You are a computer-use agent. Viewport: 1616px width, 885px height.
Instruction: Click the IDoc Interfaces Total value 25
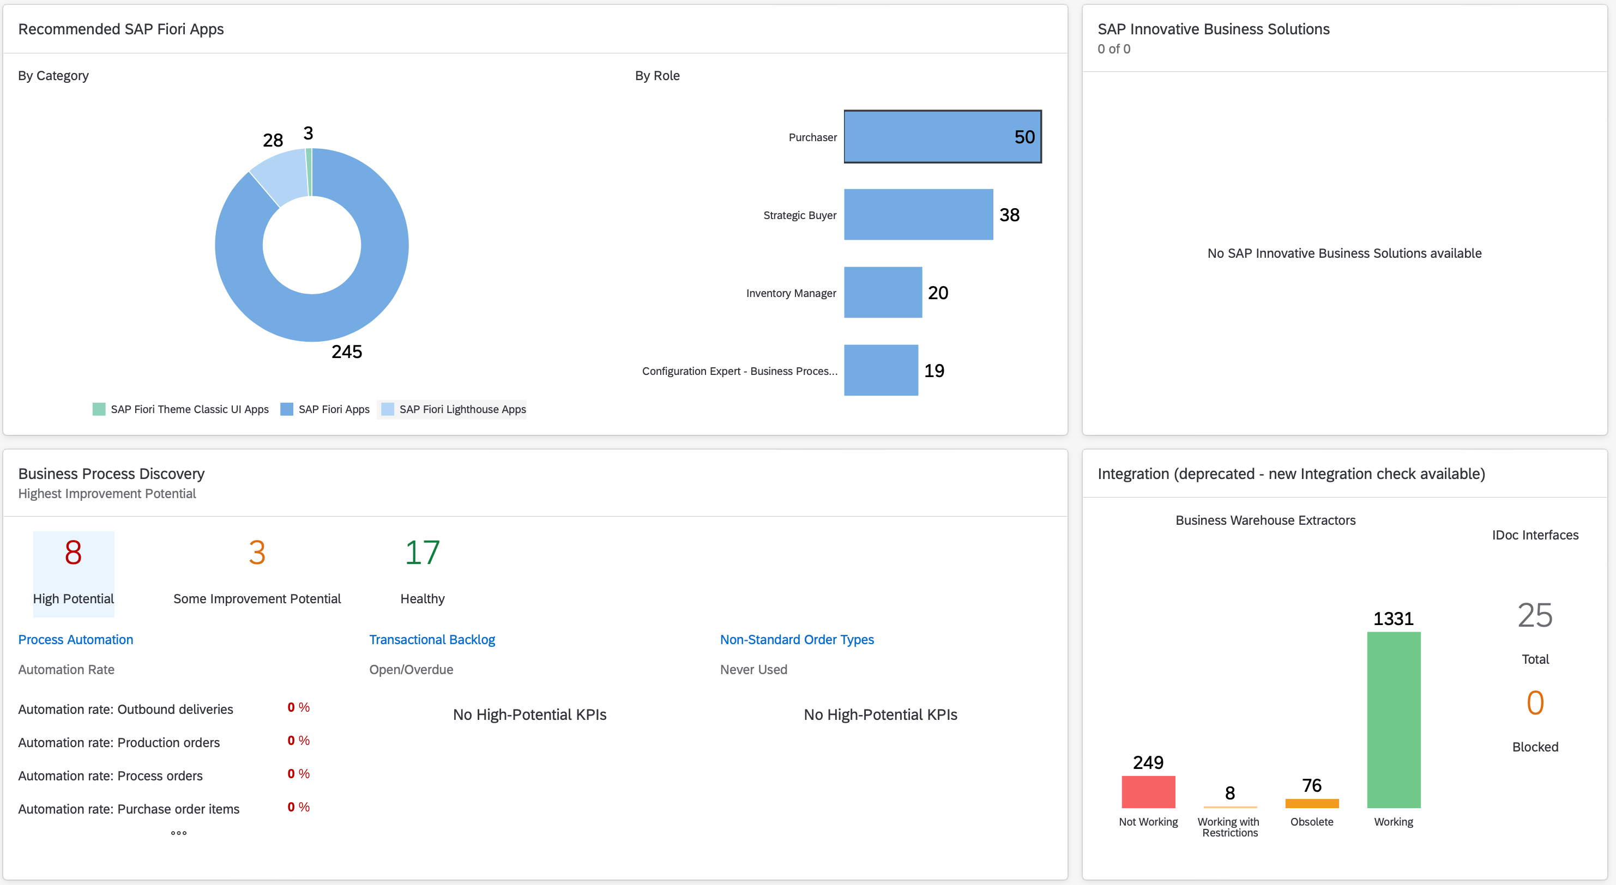coord(1535,615)
